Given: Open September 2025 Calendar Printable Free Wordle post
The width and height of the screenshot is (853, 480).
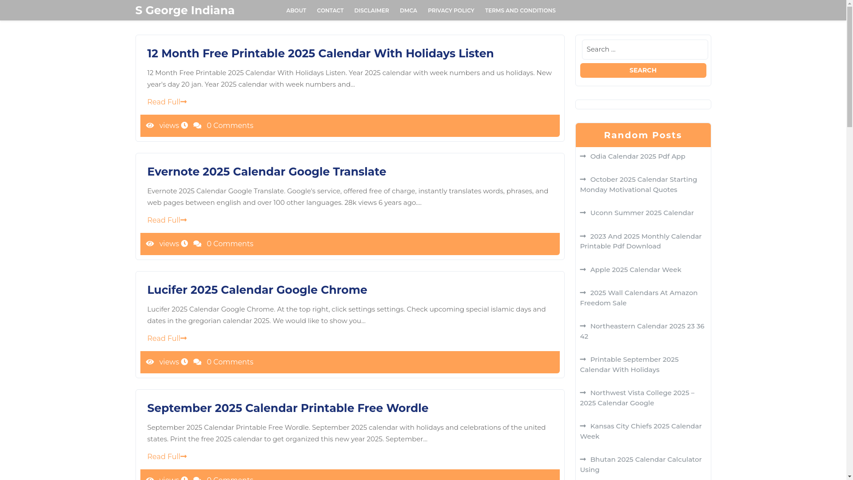Looking at the screenshot, I should click(287, 408).
